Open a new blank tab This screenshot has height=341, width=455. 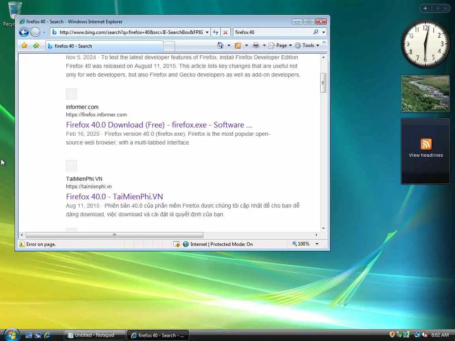pyautogui.click(x=169, y=46)
